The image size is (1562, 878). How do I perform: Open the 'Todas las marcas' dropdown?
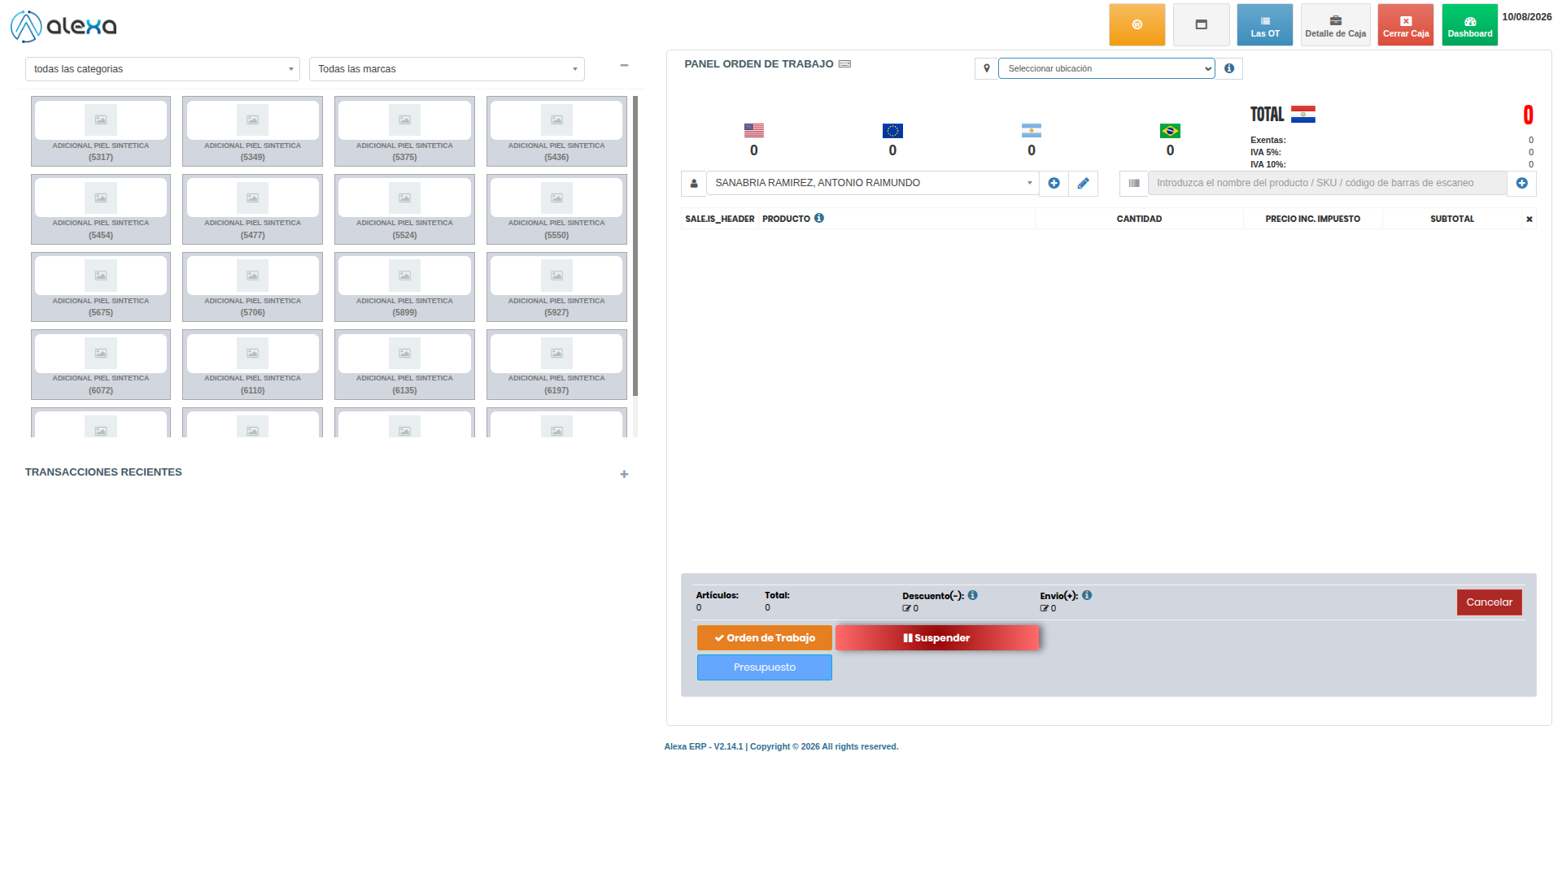pos(447,69)
